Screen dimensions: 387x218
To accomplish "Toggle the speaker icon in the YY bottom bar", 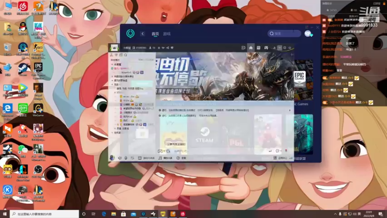I will (x=119, y=158).
